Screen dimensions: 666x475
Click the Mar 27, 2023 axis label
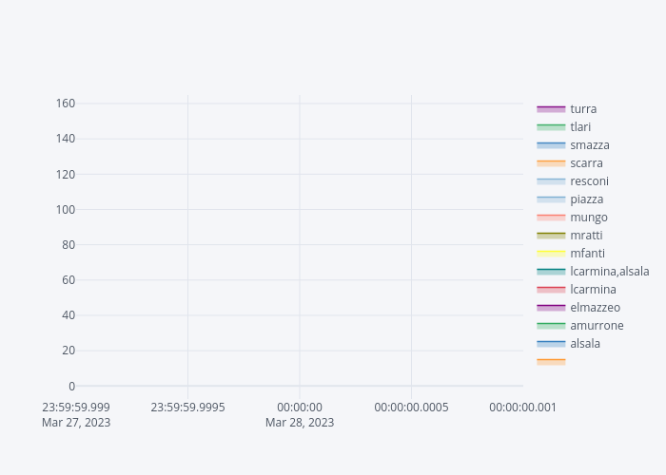pyautogui.click(x=76, y=423)
